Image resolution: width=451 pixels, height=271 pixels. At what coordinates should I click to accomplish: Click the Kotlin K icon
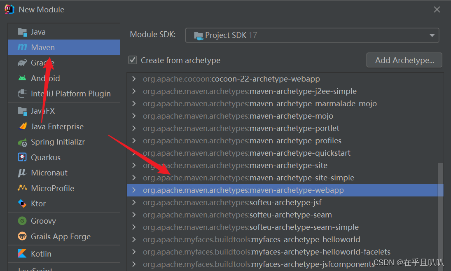[22, 253]
